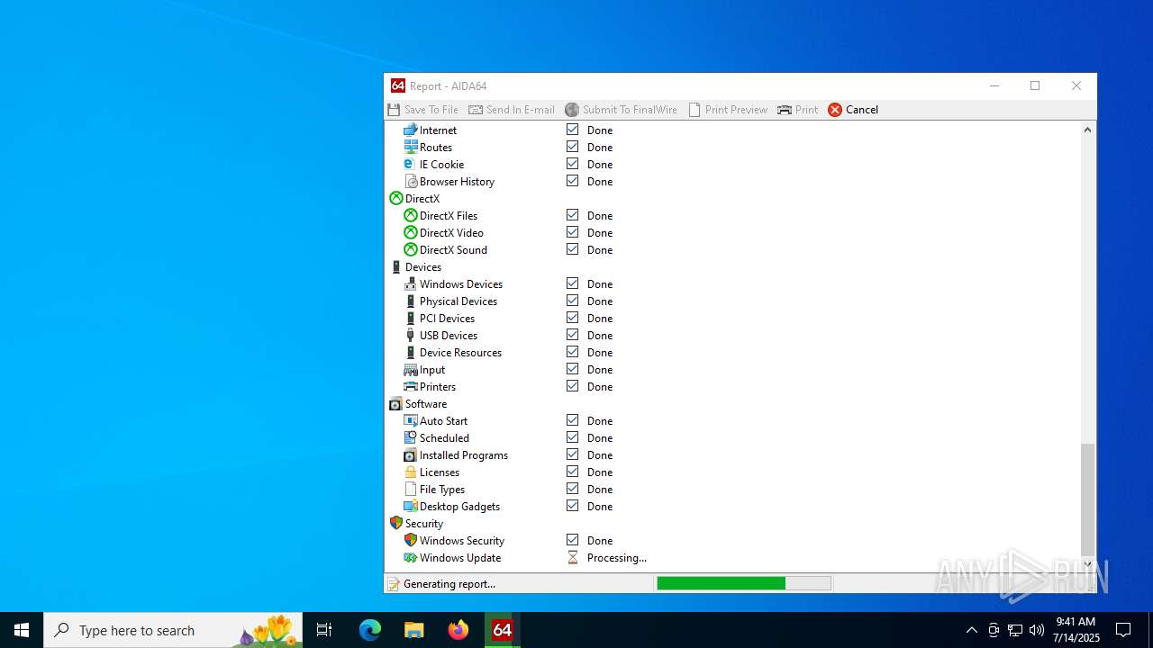Image resolution: width=1153 pixels, height=648 pixels.
Task: Click the USB Devices icon
Action: point(411,335)
